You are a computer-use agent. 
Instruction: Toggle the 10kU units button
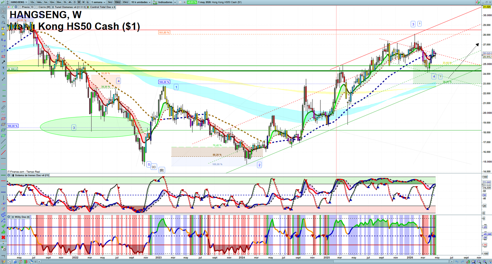pyautogui.click(x=117, y=2)
